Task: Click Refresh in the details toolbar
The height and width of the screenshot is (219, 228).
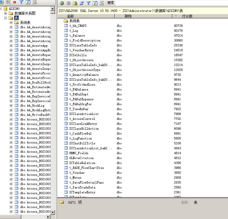Action: click(95, 3)
